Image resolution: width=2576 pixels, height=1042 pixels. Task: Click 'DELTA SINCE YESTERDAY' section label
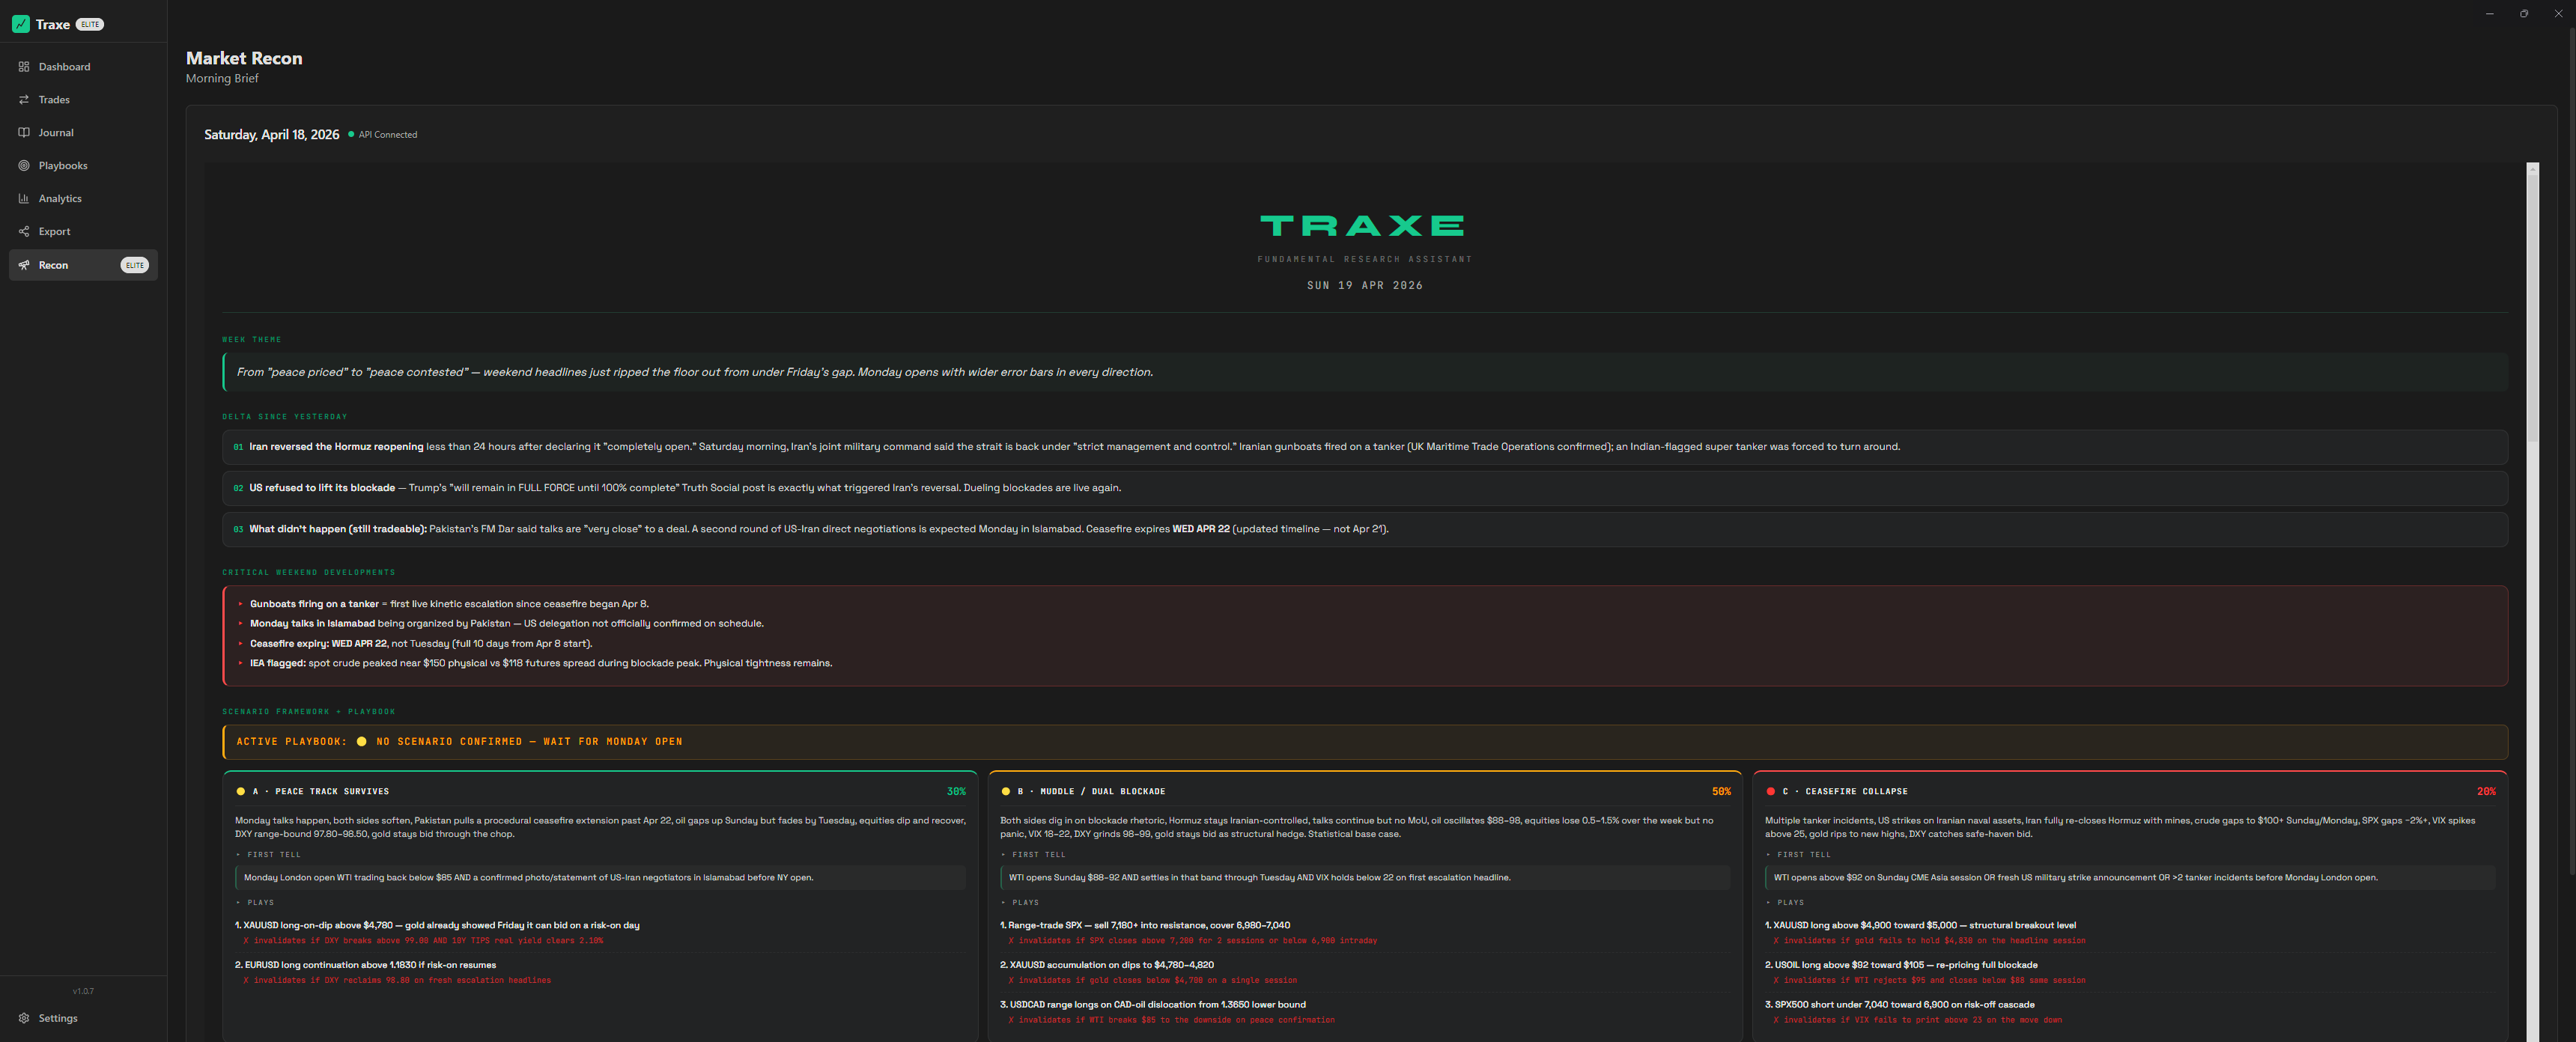coord(285,417)
